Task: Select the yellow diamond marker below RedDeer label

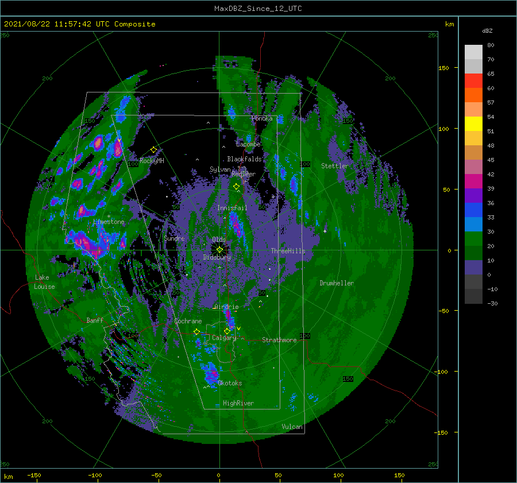Action: tap(236, 187)
